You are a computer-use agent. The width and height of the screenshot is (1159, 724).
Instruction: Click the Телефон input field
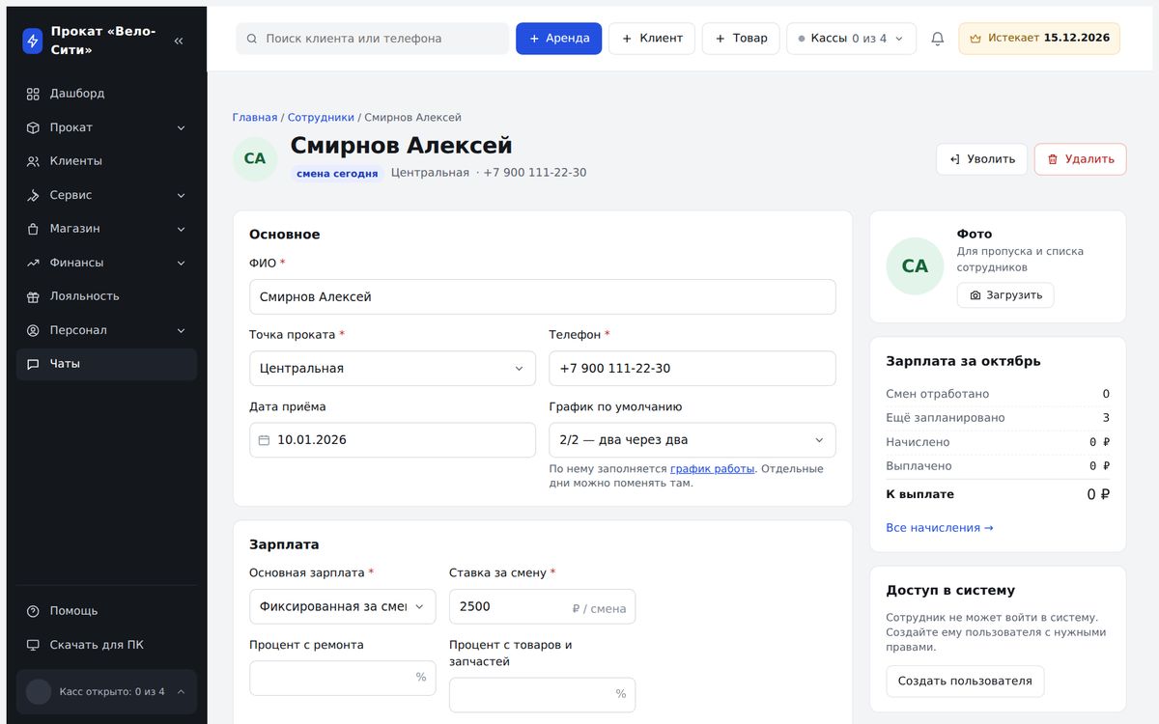[692, 369]
